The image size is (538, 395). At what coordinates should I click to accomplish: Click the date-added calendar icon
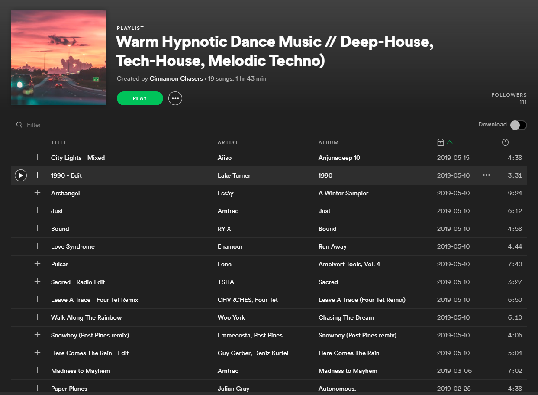440,142
